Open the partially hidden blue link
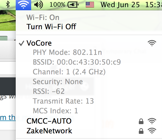The height and width of the screenshot is (140, 162). pyautogui.click(x=8, y=118)
